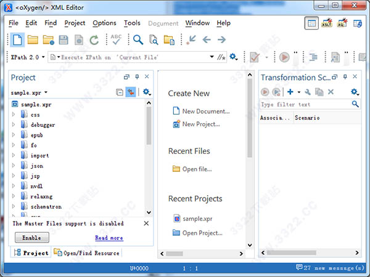This screenshot has width=370, height=277.
Task: Click the New document toolbar icon
Action: (17, 40)
